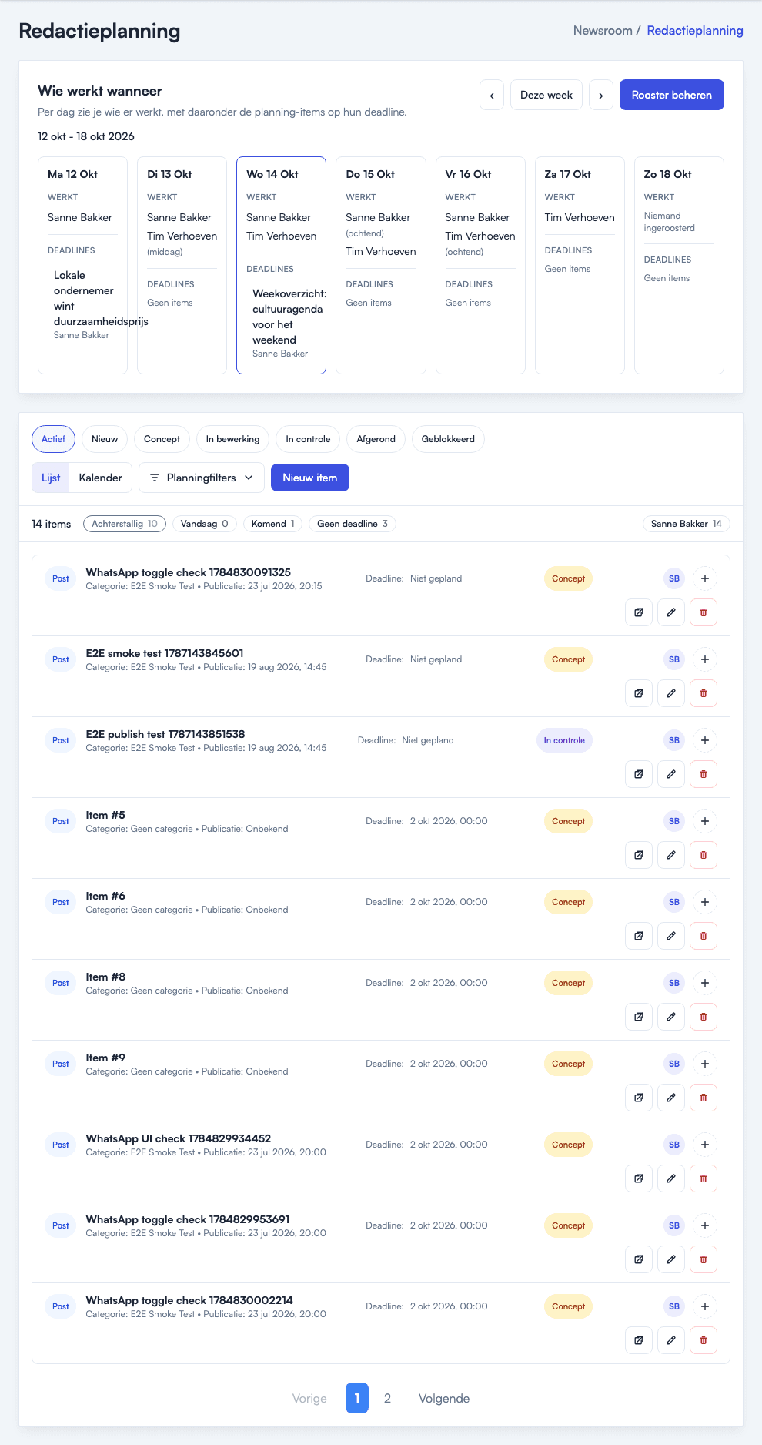762x1445 pixels.
Task: Delete Item #6 using the trash icon
Action: (704, 936)
